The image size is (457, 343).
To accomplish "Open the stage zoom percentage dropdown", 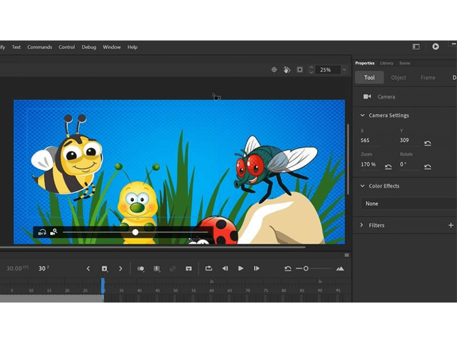I will (x=343, y=70).
